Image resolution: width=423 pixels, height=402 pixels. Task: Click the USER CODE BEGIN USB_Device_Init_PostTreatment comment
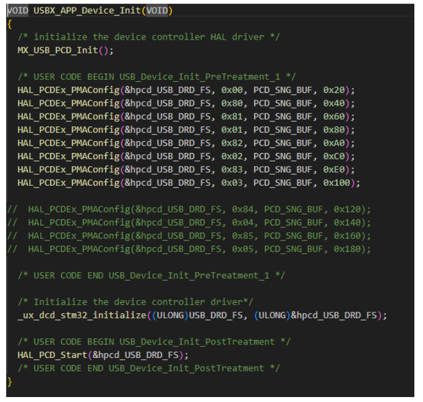click(154, 342)
